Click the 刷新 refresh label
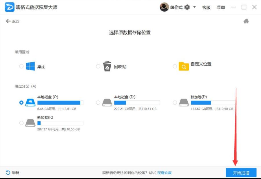The height and width of the screenshot is (179, 261). click(15, 173)
